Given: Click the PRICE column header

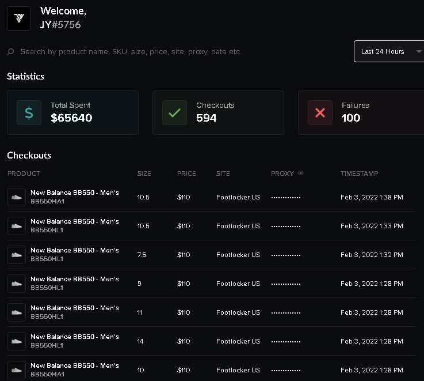Looking at the screenshot, I should 186,173.
